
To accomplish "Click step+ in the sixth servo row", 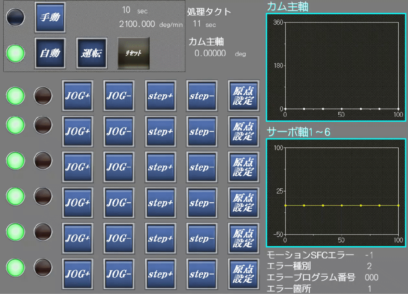I will point(161,274).
